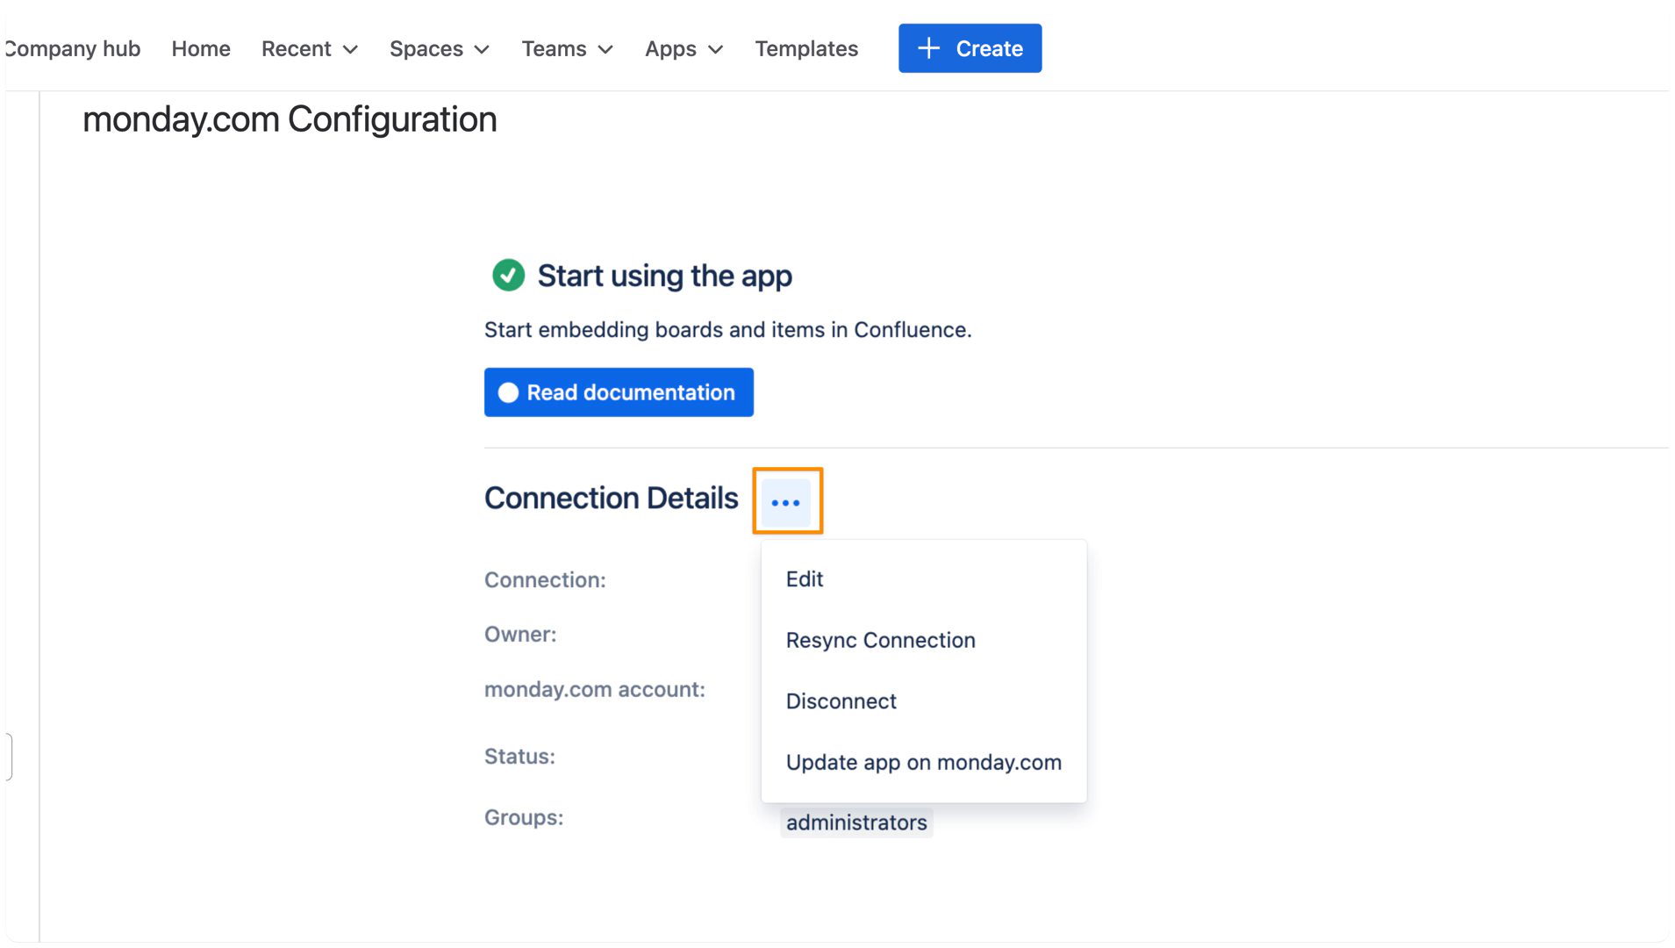Screen dimensions: 1675x948
Task: Expand the Recent dropdown
Action: coord(310,49)
